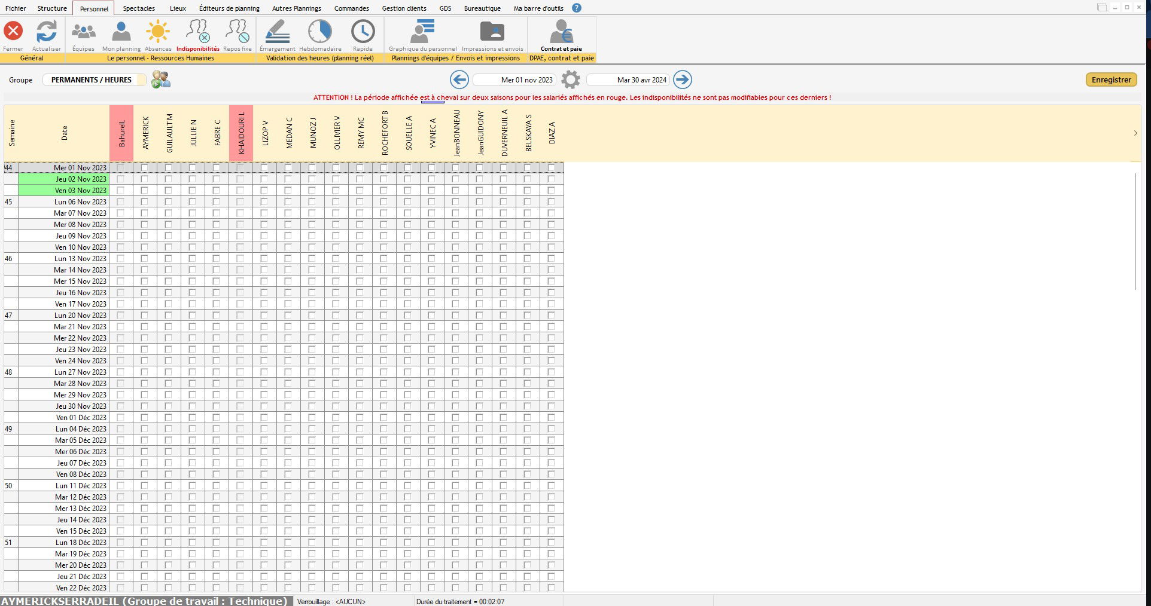
Task: Click the start date field Mer 01 nov 2023
Action: (x=515, y=80)
